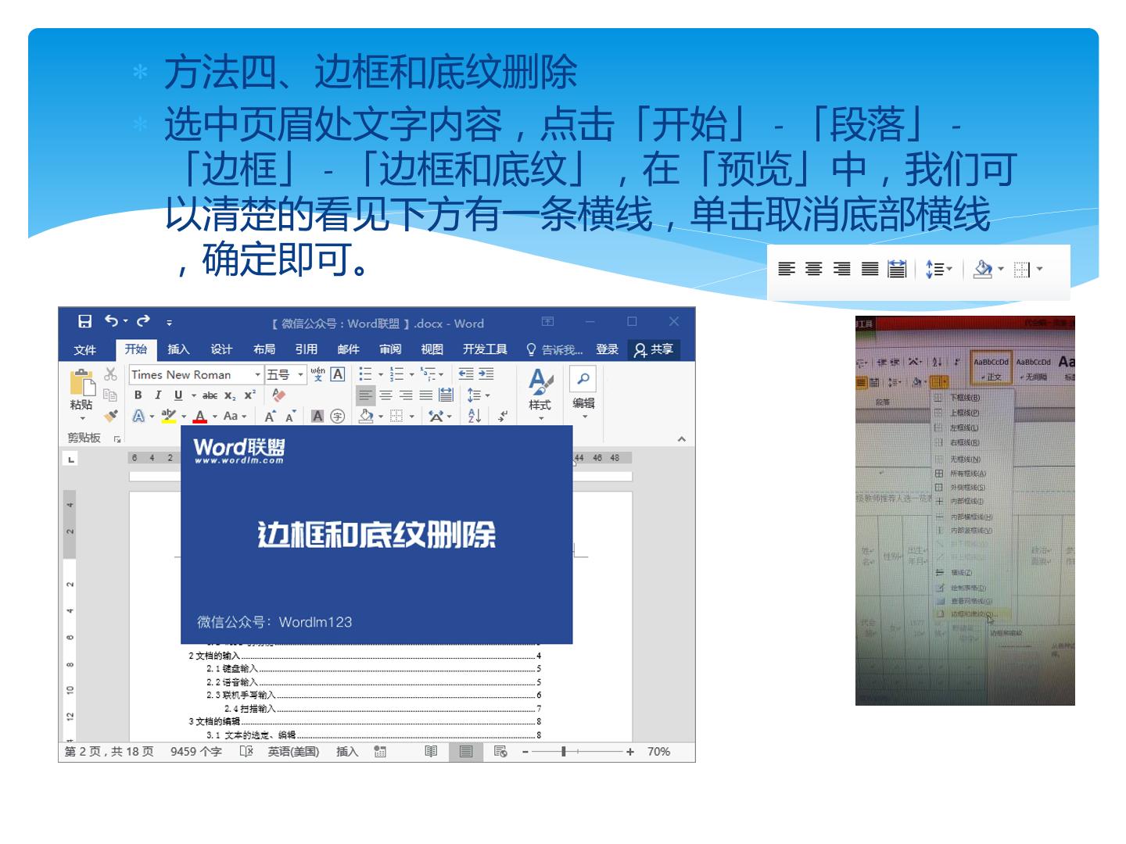1126x844 pixels.
Task: Click the 共享 share button
Action: (654, 349)
